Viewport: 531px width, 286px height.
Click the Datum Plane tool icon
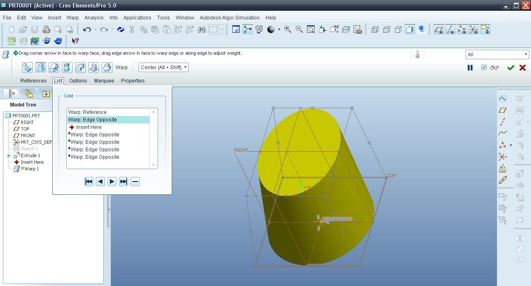[503, 110]
